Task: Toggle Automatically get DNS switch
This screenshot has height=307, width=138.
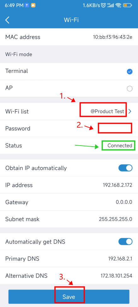Action: [x=125, y=242]
